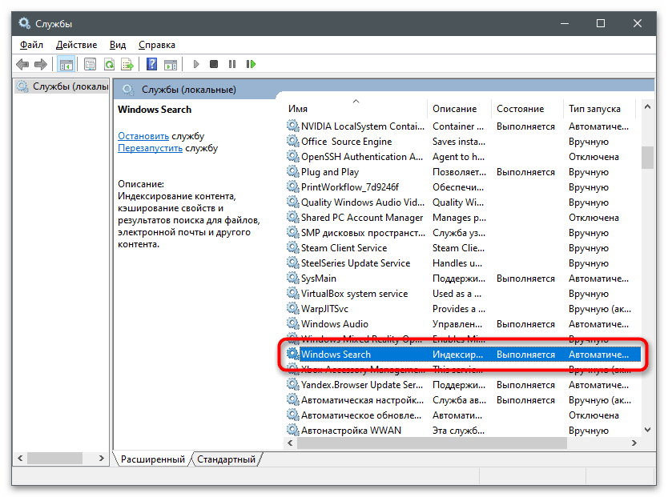Select the SteelSeries Update Service row
The width and height of the screenshot is (668, 497).
click(463, 263)
